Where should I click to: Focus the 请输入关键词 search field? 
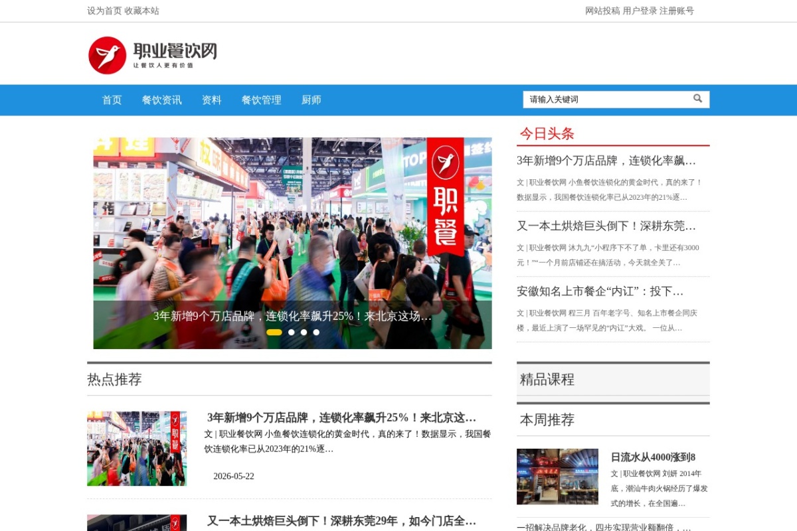point(607,99)
